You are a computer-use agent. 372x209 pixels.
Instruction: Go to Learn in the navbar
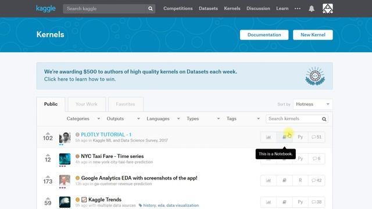(x=282, y=9)
